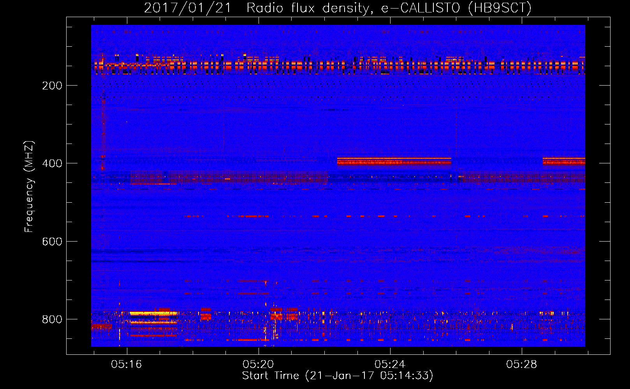Click the 600 frequency tick label
The image size is (630, 389).
tap(52, 242)
